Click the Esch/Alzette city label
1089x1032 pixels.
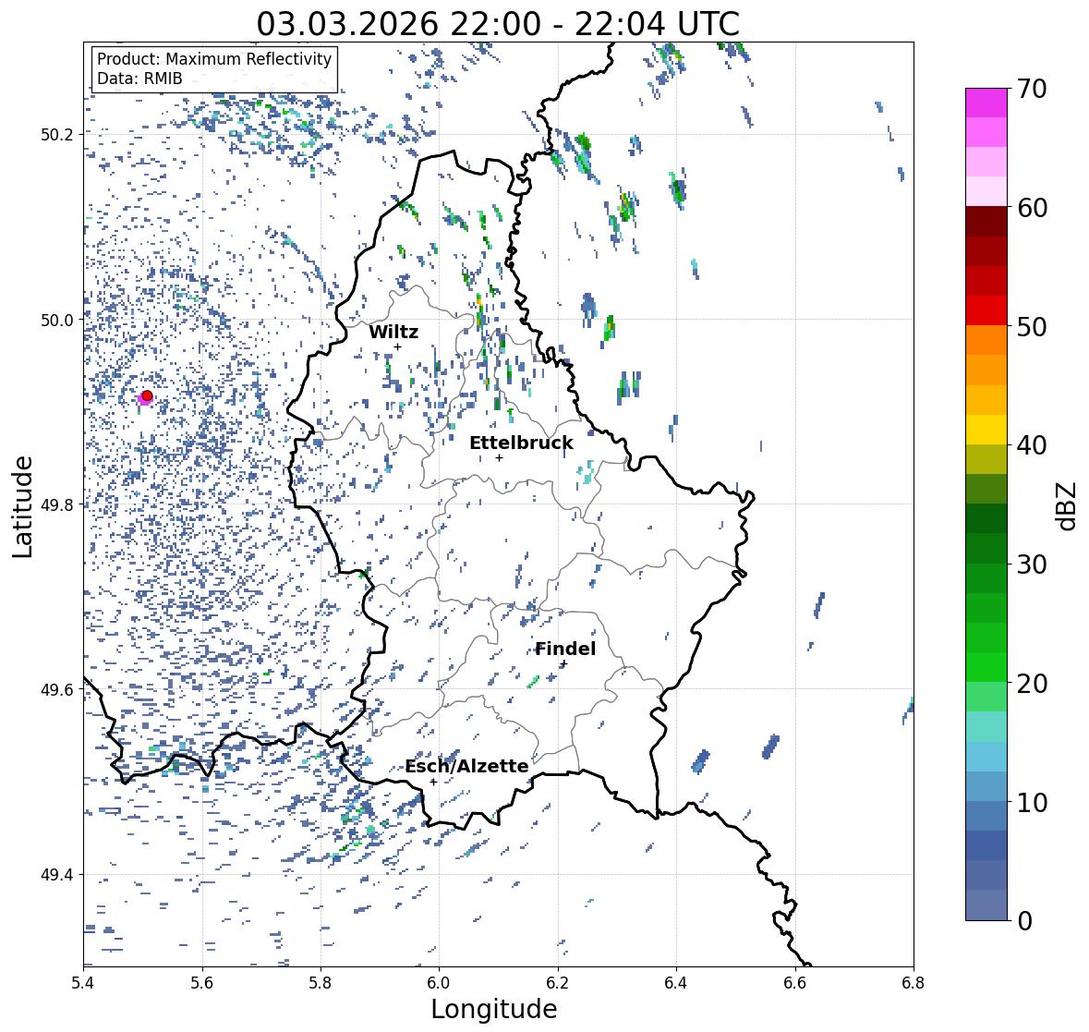click(466, 766)
